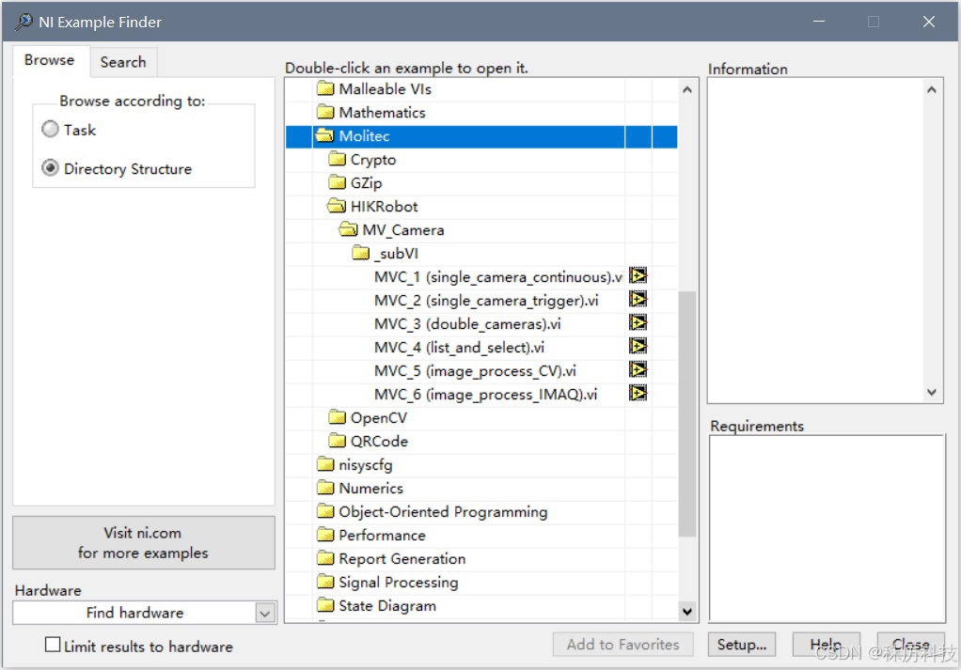
Task: Open the Find hardware dropdown
Action: tap(265, 613)
